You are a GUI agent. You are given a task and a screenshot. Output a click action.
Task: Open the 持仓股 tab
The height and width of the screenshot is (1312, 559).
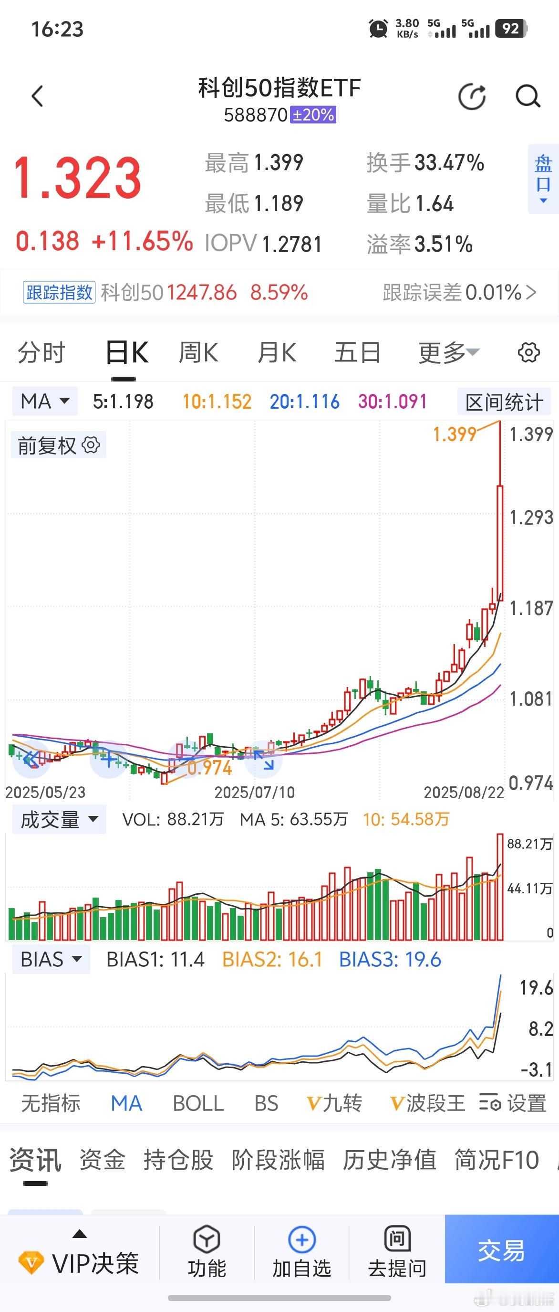coord(178,1160)
